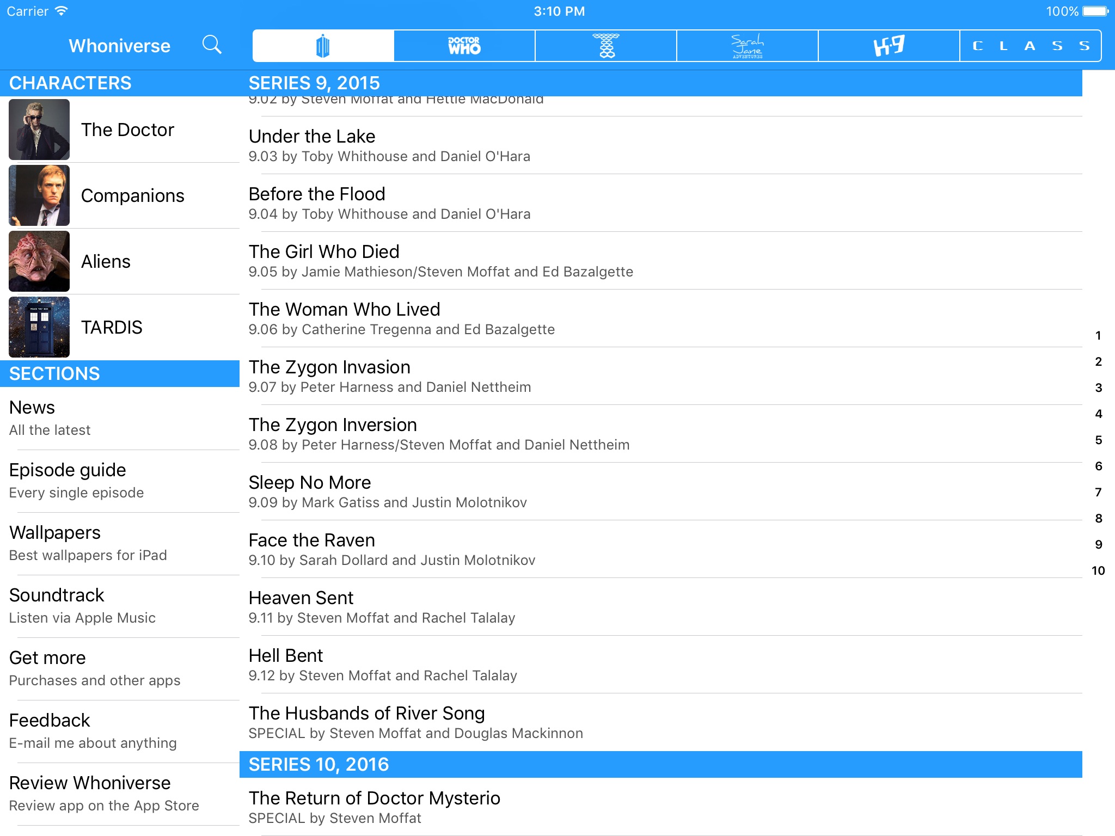Jump to series 8 in index
Screen dimensions: 1115x836
(1098, 519)
